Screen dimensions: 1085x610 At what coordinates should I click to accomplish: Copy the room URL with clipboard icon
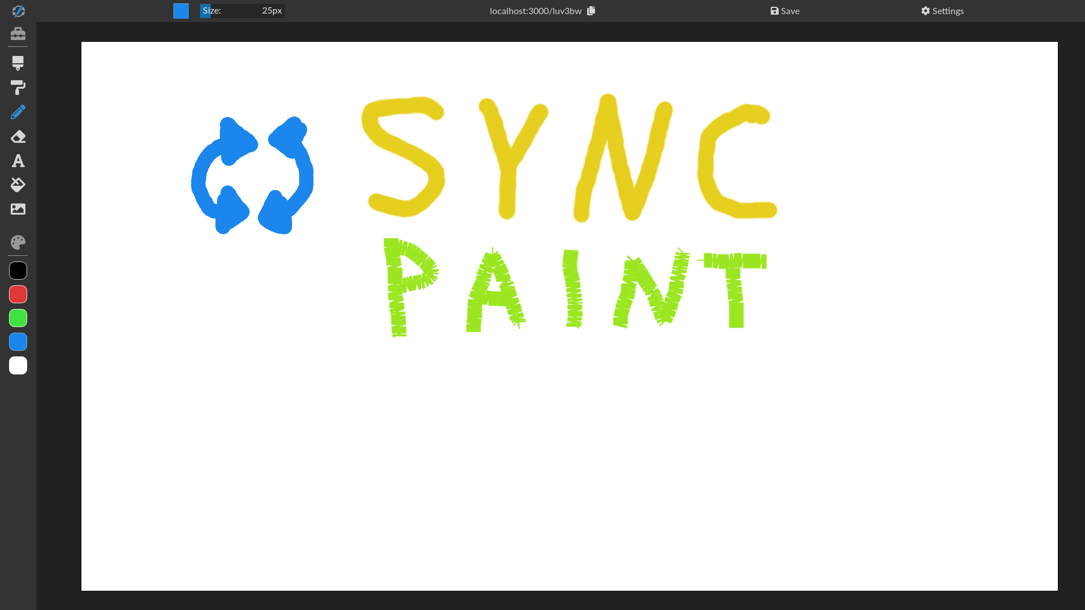[x=591, y=11]
